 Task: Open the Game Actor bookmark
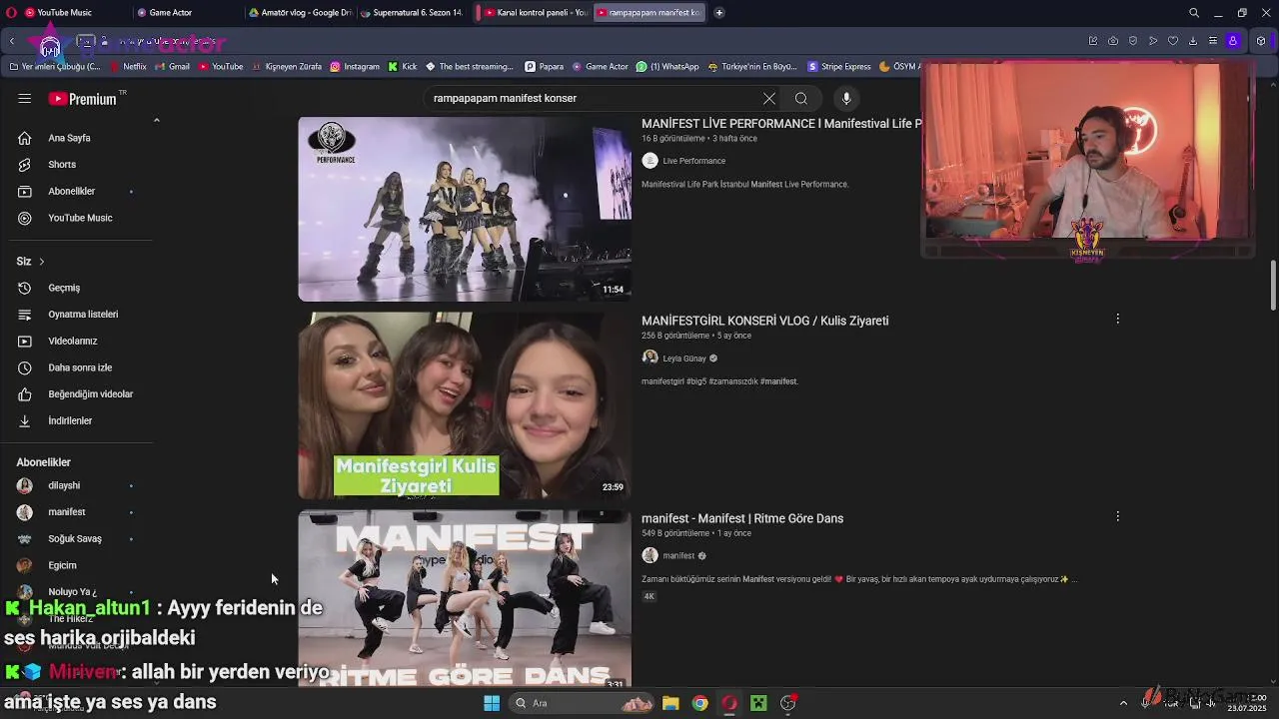[600, 67]
